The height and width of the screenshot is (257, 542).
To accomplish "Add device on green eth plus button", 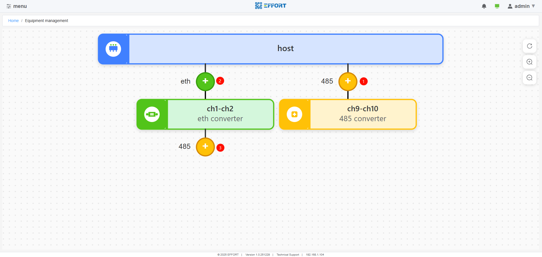I will tap(205, 81).
